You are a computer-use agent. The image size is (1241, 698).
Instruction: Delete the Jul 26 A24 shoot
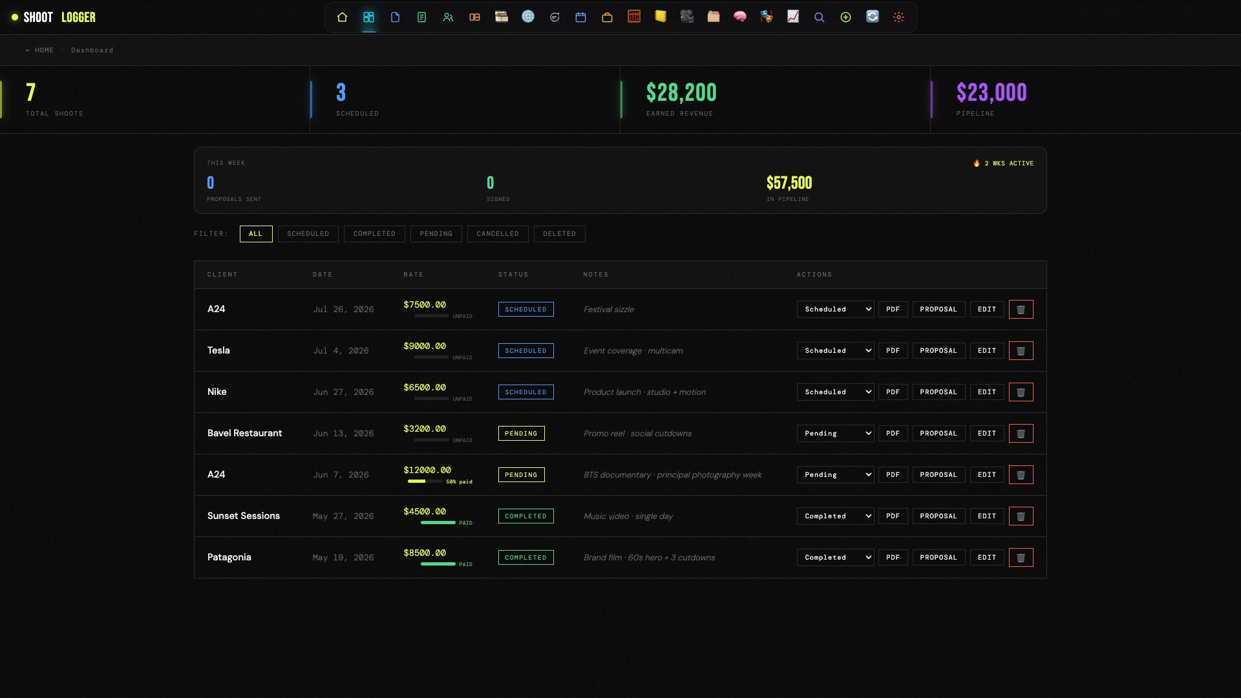point(1021,310)
